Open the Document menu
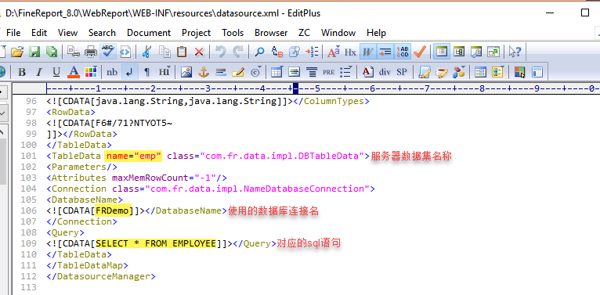The image size is (600, 295). pos(149,33)
